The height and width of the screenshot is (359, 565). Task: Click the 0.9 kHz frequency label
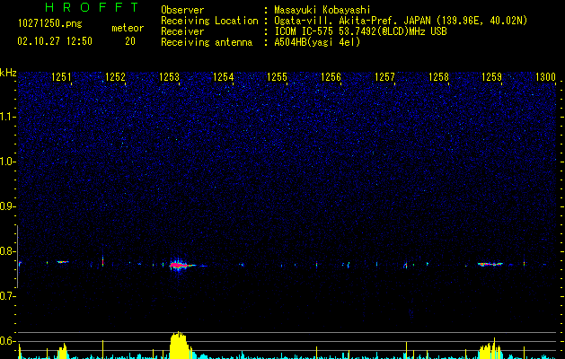(x=6, y=206)
